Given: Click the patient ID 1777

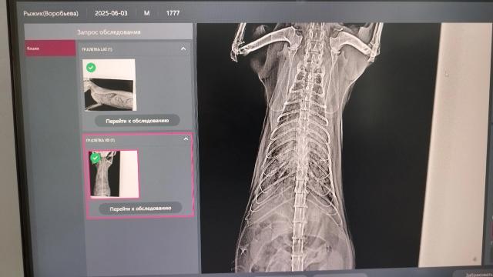Looking at the screenshot, I should (173, 13).
